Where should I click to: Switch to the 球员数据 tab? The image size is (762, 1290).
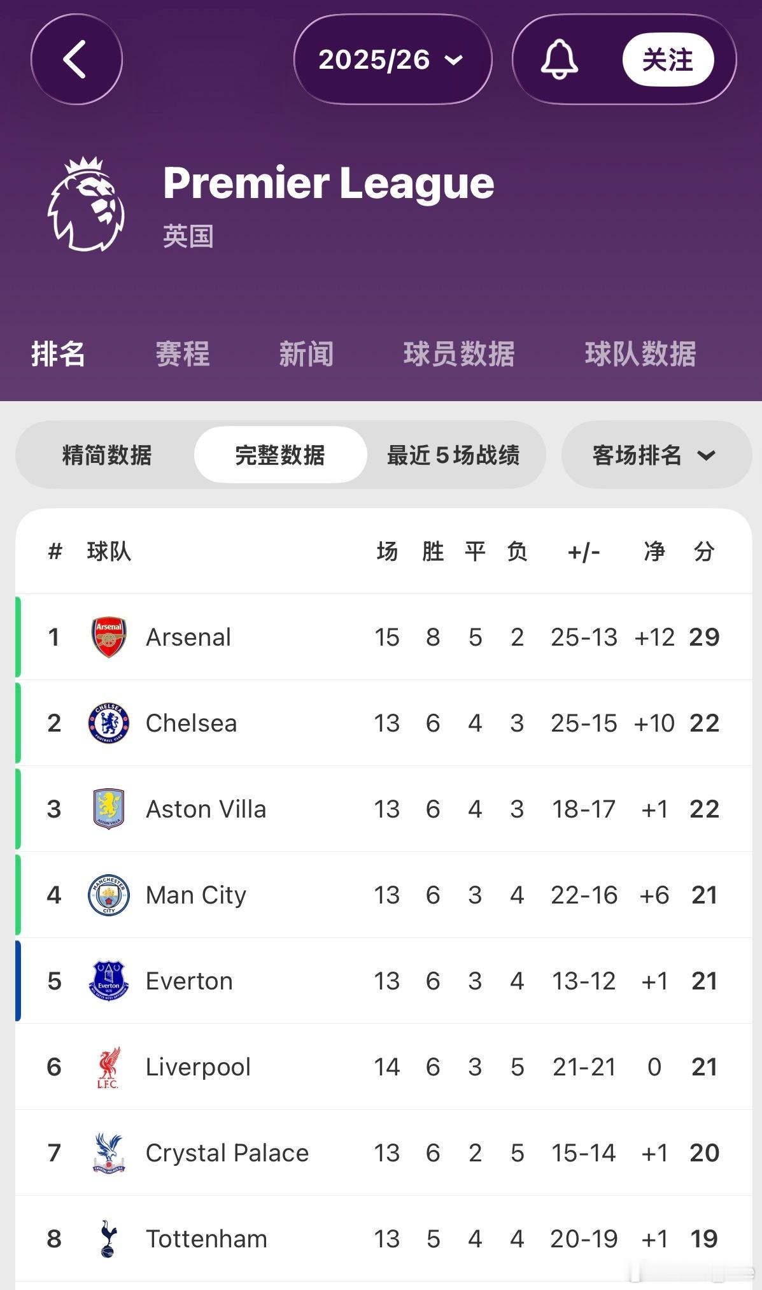click(x=459, y=354)
